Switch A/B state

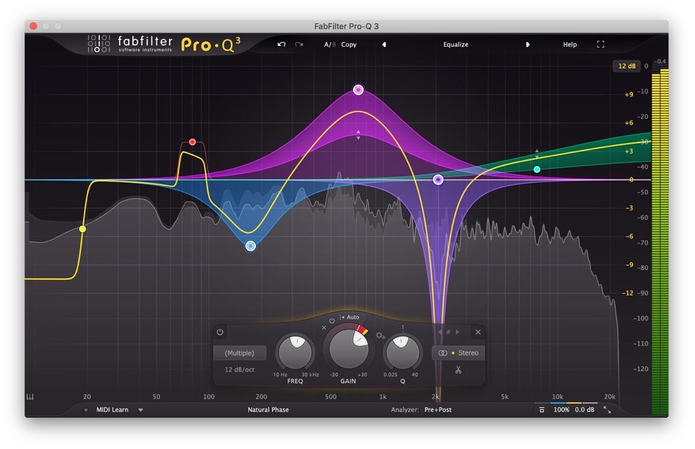330,44
